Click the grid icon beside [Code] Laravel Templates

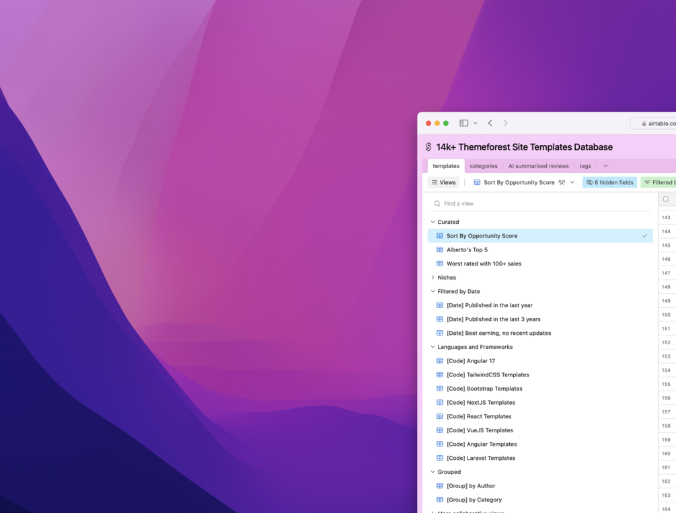click(440, 458)
